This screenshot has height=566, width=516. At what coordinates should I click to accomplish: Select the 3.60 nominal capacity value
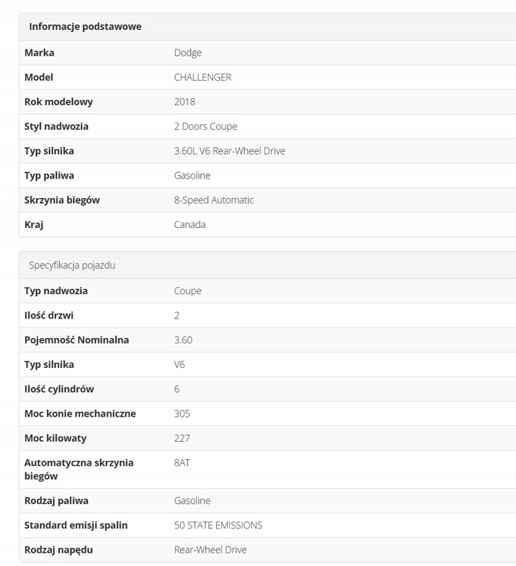point(183,340)
